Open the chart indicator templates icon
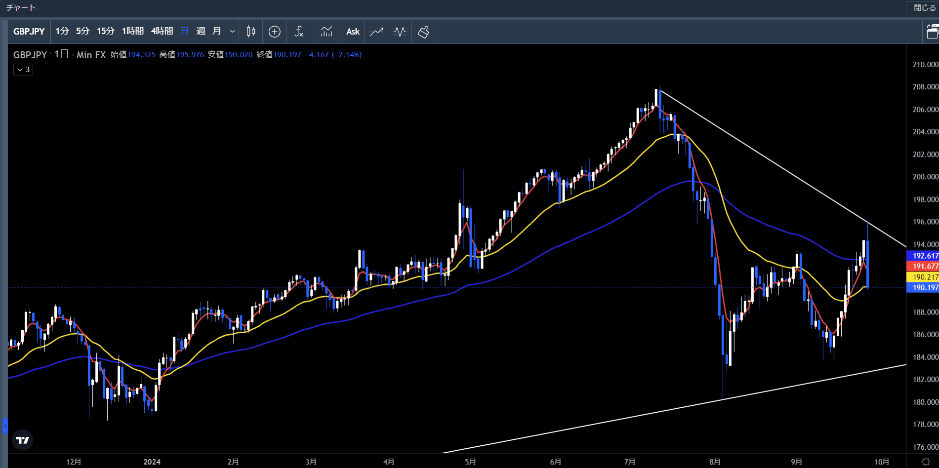 coord(327,32)
